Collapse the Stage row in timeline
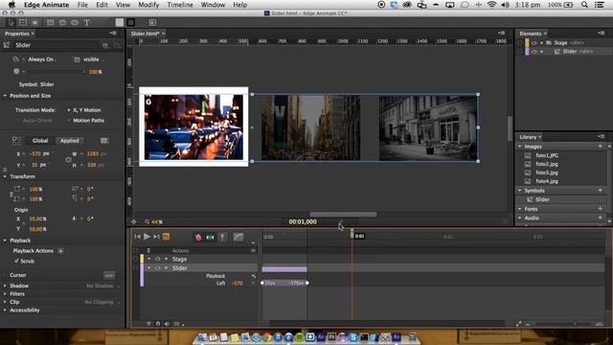Screen dimensions: 613x345 149,259
